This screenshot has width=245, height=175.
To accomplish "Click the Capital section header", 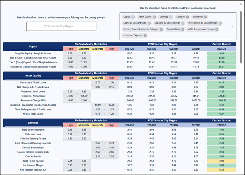I will [33, 47].
